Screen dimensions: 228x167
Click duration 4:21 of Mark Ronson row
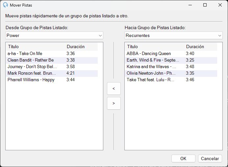point(70,73)
